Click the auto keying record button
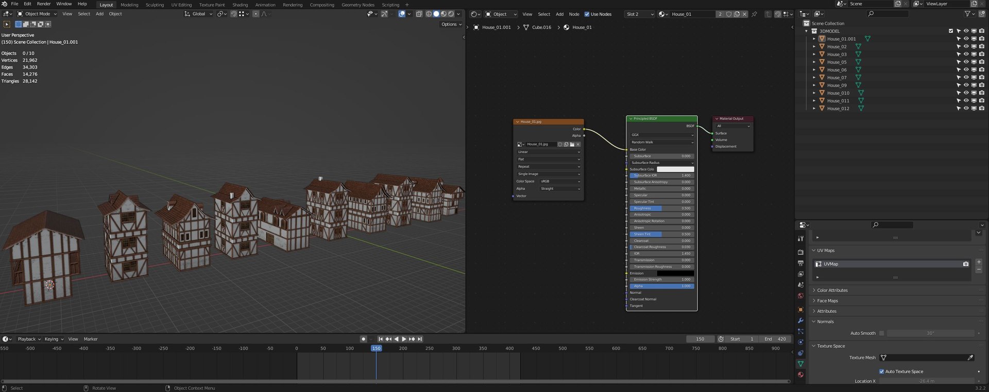This screenshot has width=989, height=392. coord(363,339)
